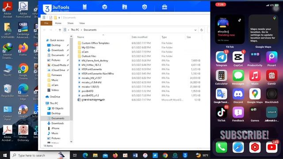
Task: Open the Flash and JB icon in 3uTools
Action: 145,7
